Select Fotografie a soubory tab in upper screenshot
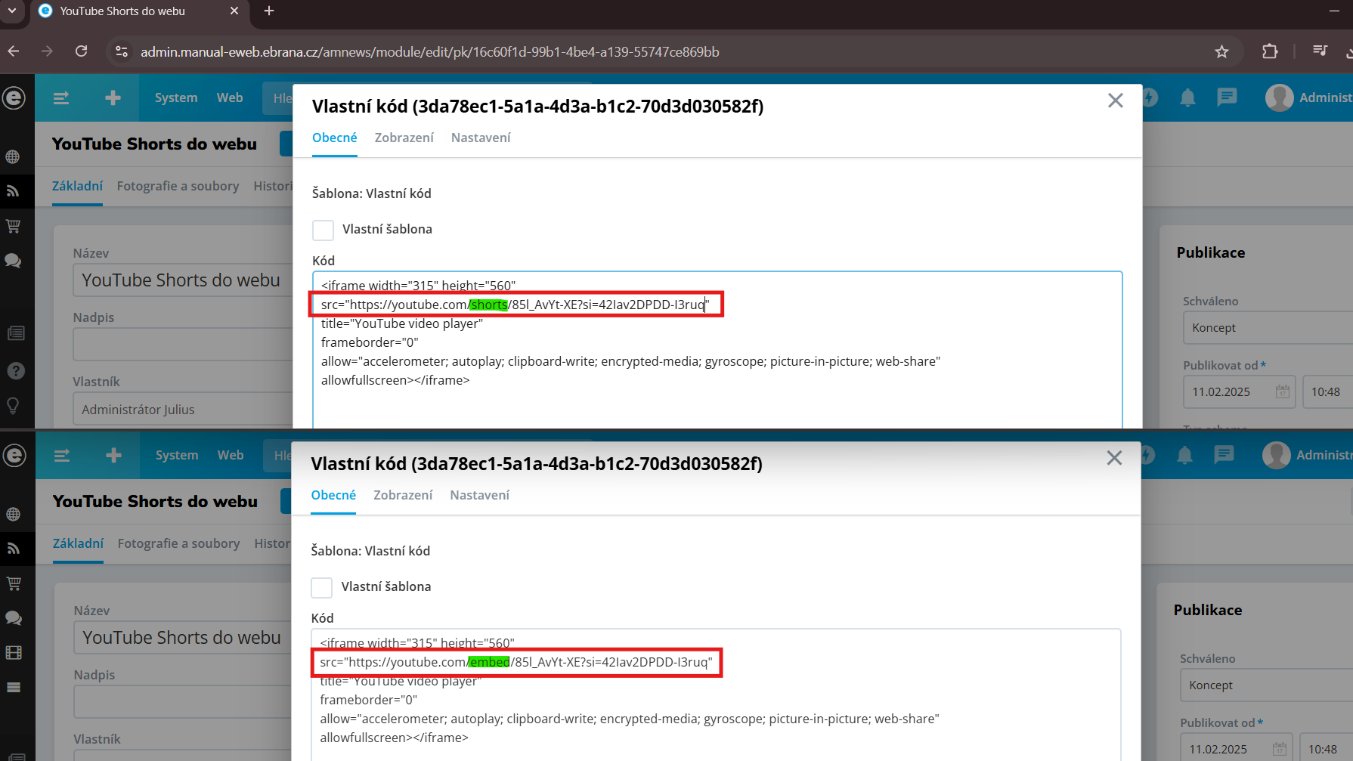This screenshot has width=1353, height=761. click(178, 186)
